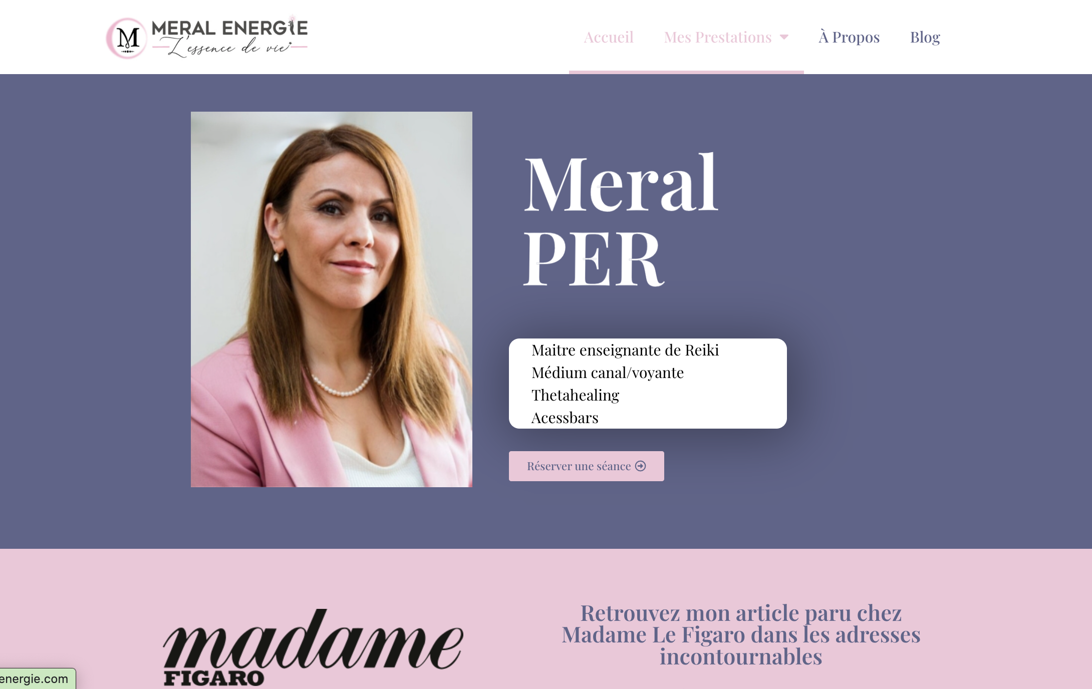
Task: Go to the À Propos page
Action: [x=849, y=37]
